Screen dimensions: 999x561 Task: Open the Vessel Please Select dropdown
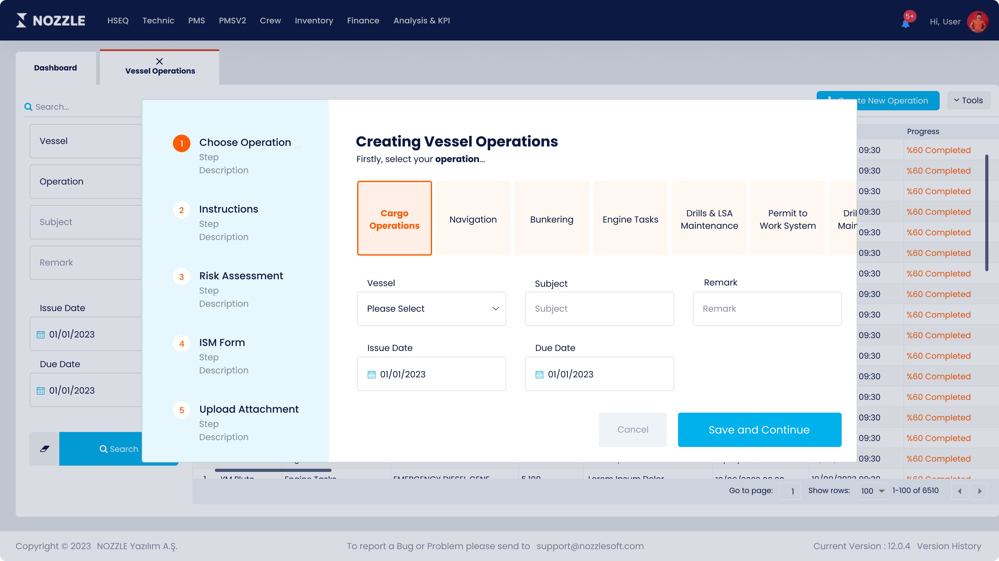tap(432, 309)
